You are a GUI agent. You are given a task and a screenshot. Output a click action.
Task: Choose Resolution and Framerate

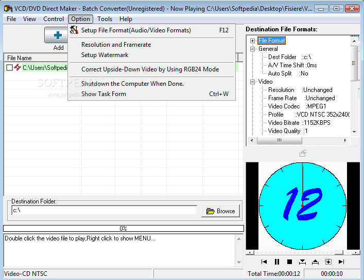pyautogui.click(x=152, y=45)
